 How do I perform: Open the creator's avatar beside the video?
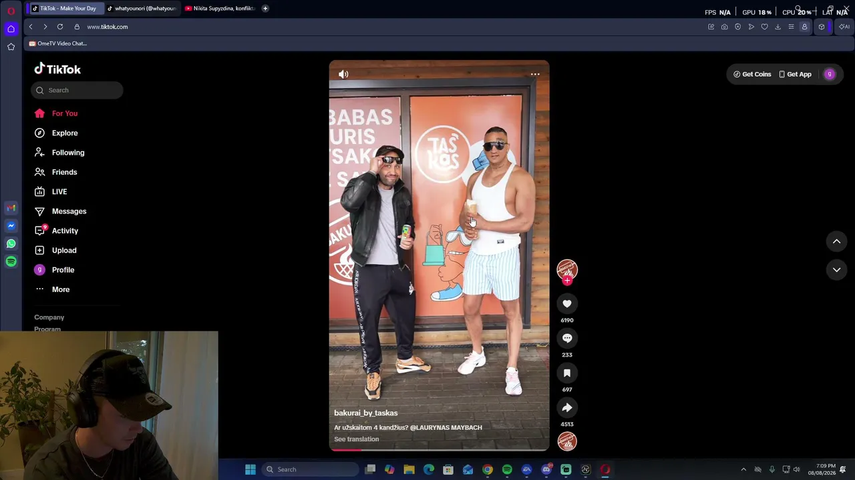(567, 269)
